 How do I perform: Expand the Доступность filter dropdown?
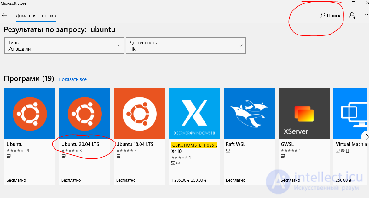tap(186, 45)
